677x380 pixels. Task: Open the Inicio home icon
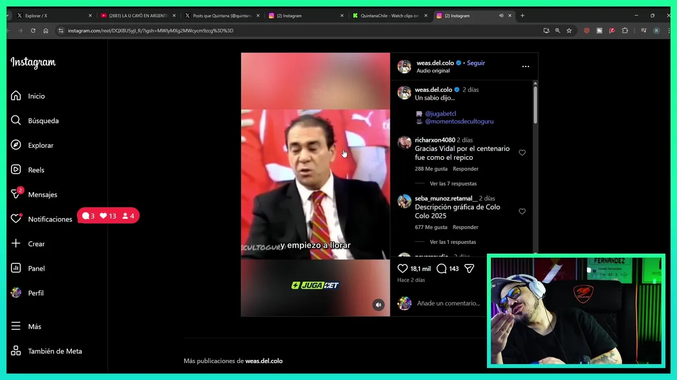tap(16, 96)
